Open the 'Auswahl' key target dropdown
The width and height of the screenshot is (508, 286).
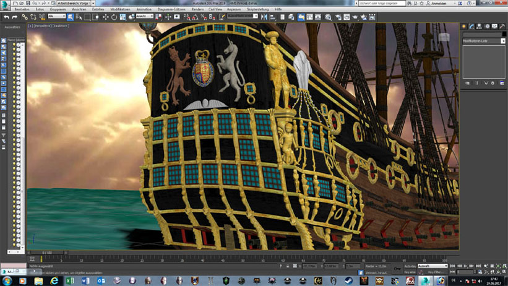433,266
